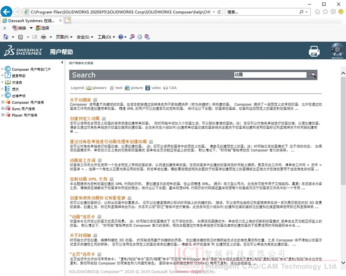The height and width of the screenshot is (276, 346).
Task: Run the help search with the magnifier button
Action: pyautogui.click(x=313, y=75)
